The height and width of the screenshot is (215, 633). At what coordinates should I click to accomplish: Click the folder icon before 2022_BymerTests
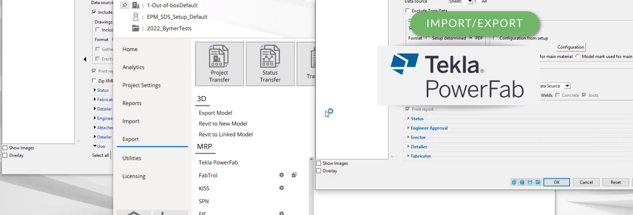136,28
